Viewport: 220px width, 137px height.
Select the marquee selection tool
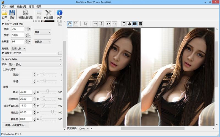point(76,24)
